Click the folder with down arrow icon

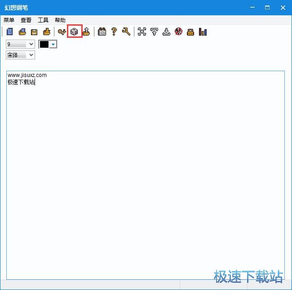pyautogui.click(x=47, y=32)
